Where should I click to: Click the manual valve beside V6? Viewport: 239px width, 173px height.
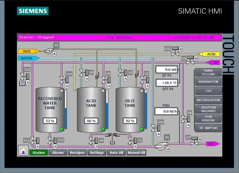tap(97, 76)
